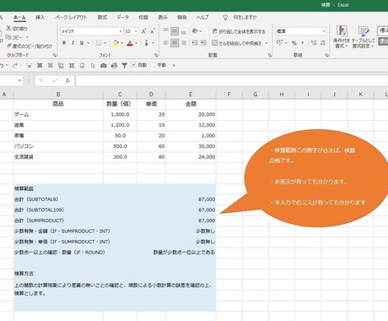Click the undo arrow in the quick toolbar
This screenshot has height=321, width=388.
click(2, 65)
